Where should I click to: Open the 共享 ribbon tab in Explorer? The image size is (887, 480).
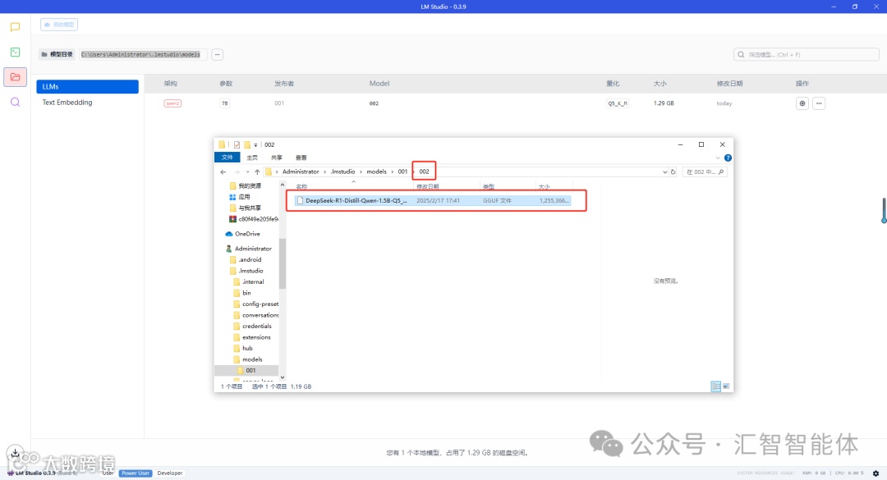tap(277, 158)
